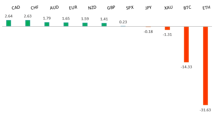Screen dimensions: 216x115
Task: Click the green EUR bar
Action: coord(66,24)
